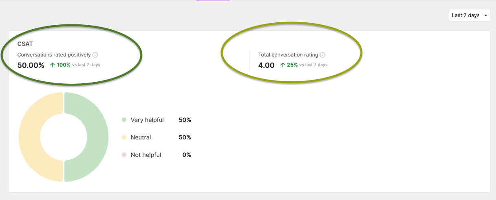Click info icon beside Conversations rated positively
Viewport: 496px width, 200px height.
point(95,55)
